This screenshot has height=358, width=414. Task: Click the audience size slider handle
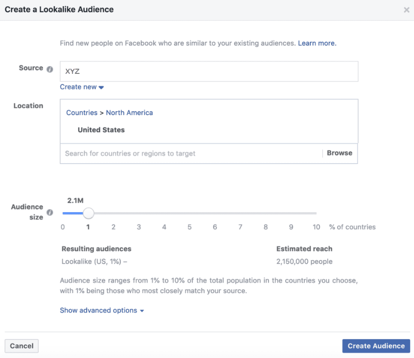(x=89, y=213)
